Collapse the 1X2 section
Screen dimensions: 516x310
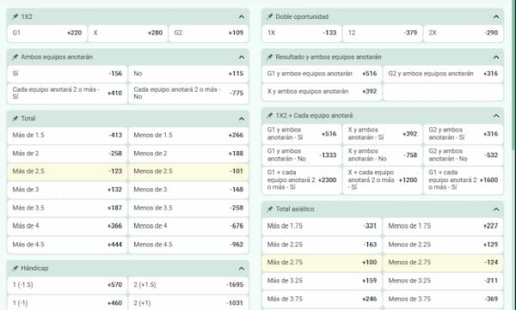pyautogui.click(x=241, y=17)
